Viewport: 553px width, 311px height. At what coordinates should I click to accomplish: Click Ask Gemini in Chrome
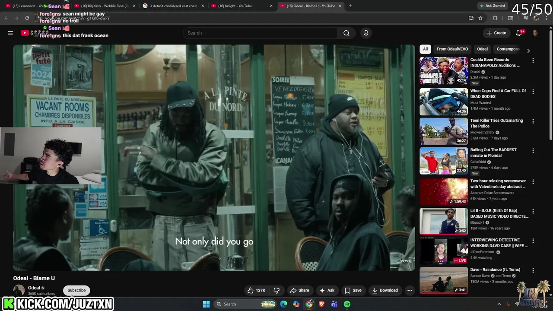pos(492,6)
